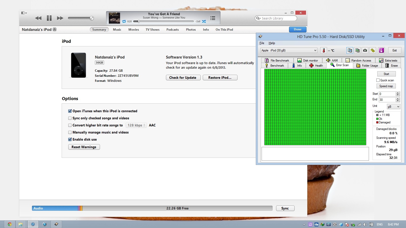Screen dimensions: 406x228
Task: Click the album artwork thumbnail
Action: (114, 18)
